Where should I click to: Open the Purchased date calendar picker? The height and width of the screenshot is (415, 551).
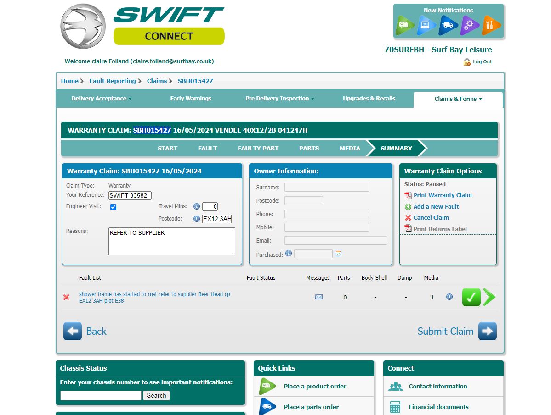click(338, 253)
